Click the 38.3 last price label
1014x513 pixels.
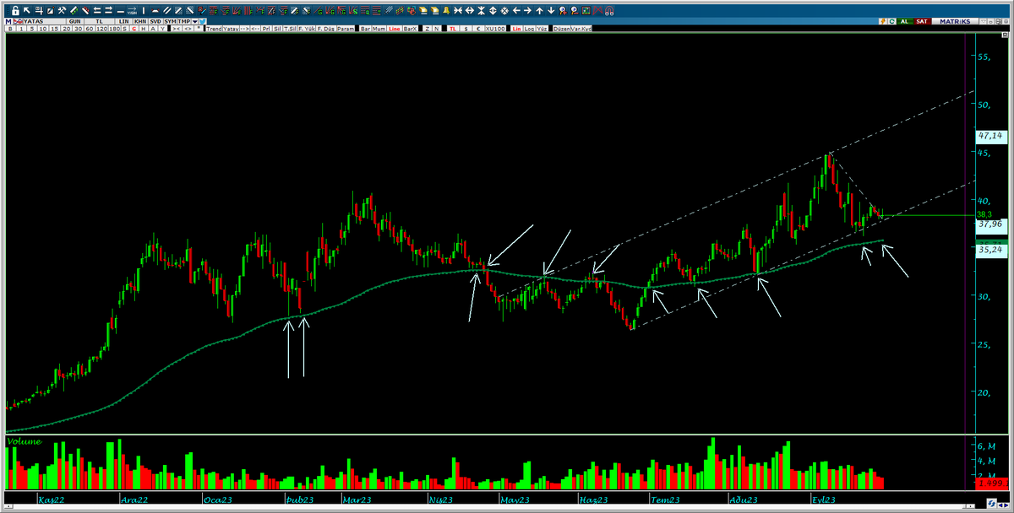point(985,215)
